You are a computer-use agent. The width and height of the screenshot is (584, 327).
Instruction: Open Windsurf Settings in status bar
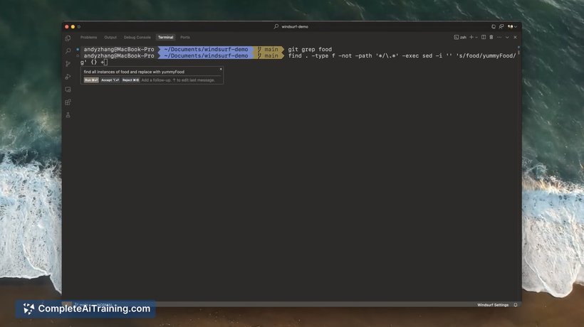(x=493, y=305)
